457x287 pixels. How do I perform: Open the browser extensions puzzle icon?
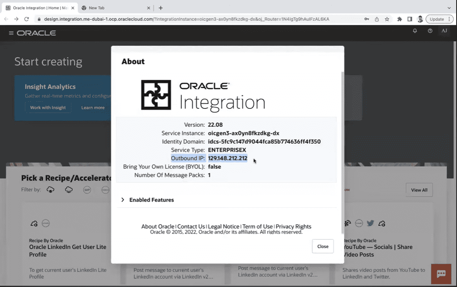pyautogui.click(x=400, y=19)
